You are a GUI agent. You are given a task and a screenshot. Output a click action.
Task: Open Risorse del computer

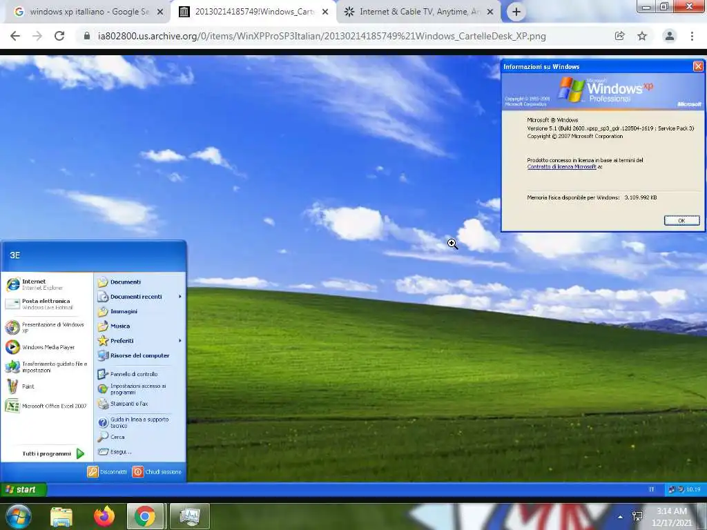(139, 355)
